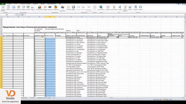Select the Словарь значений полей sheet tab

44,98
